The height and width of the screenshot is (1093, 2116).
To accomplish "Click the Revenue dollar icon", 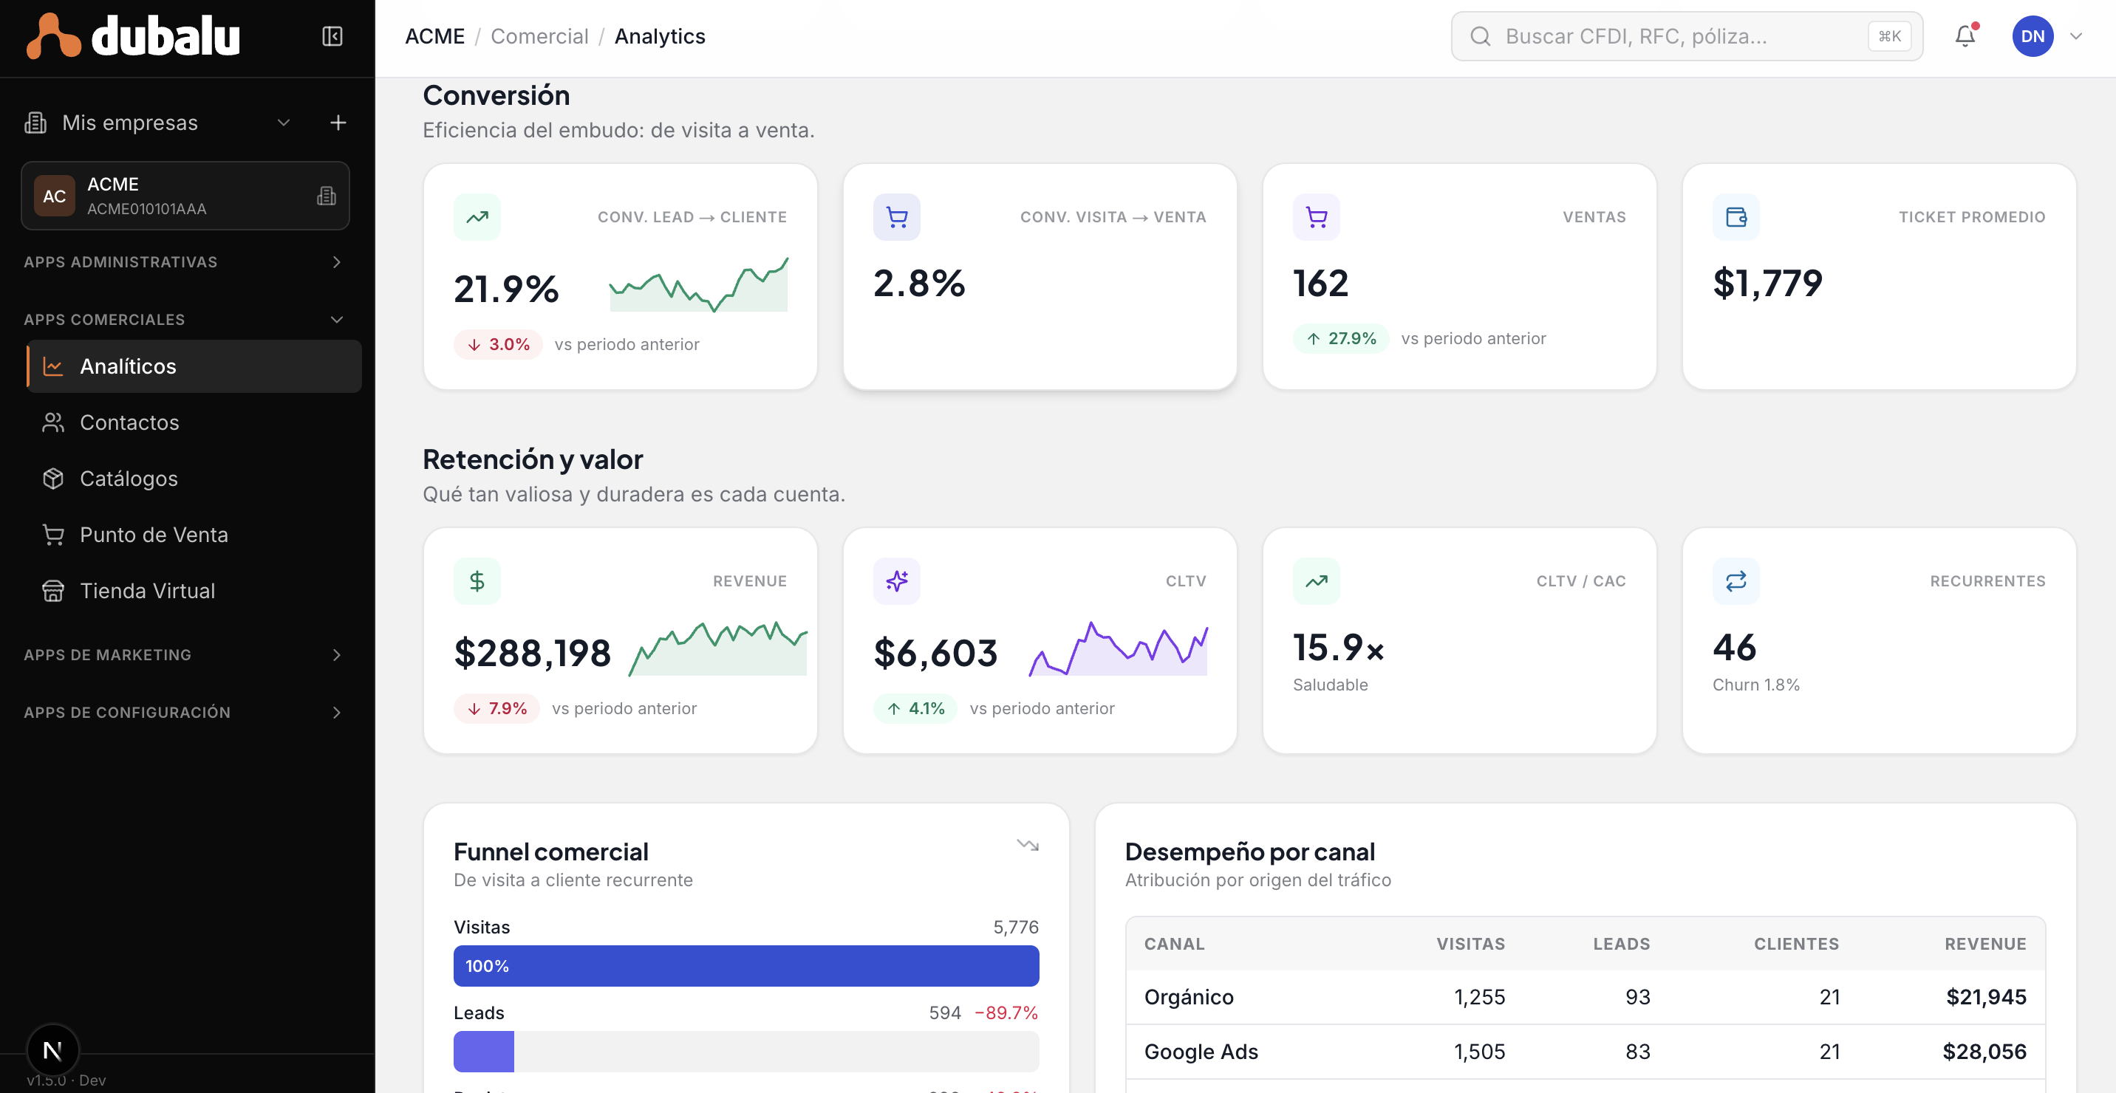I will [x=477, y=581].
